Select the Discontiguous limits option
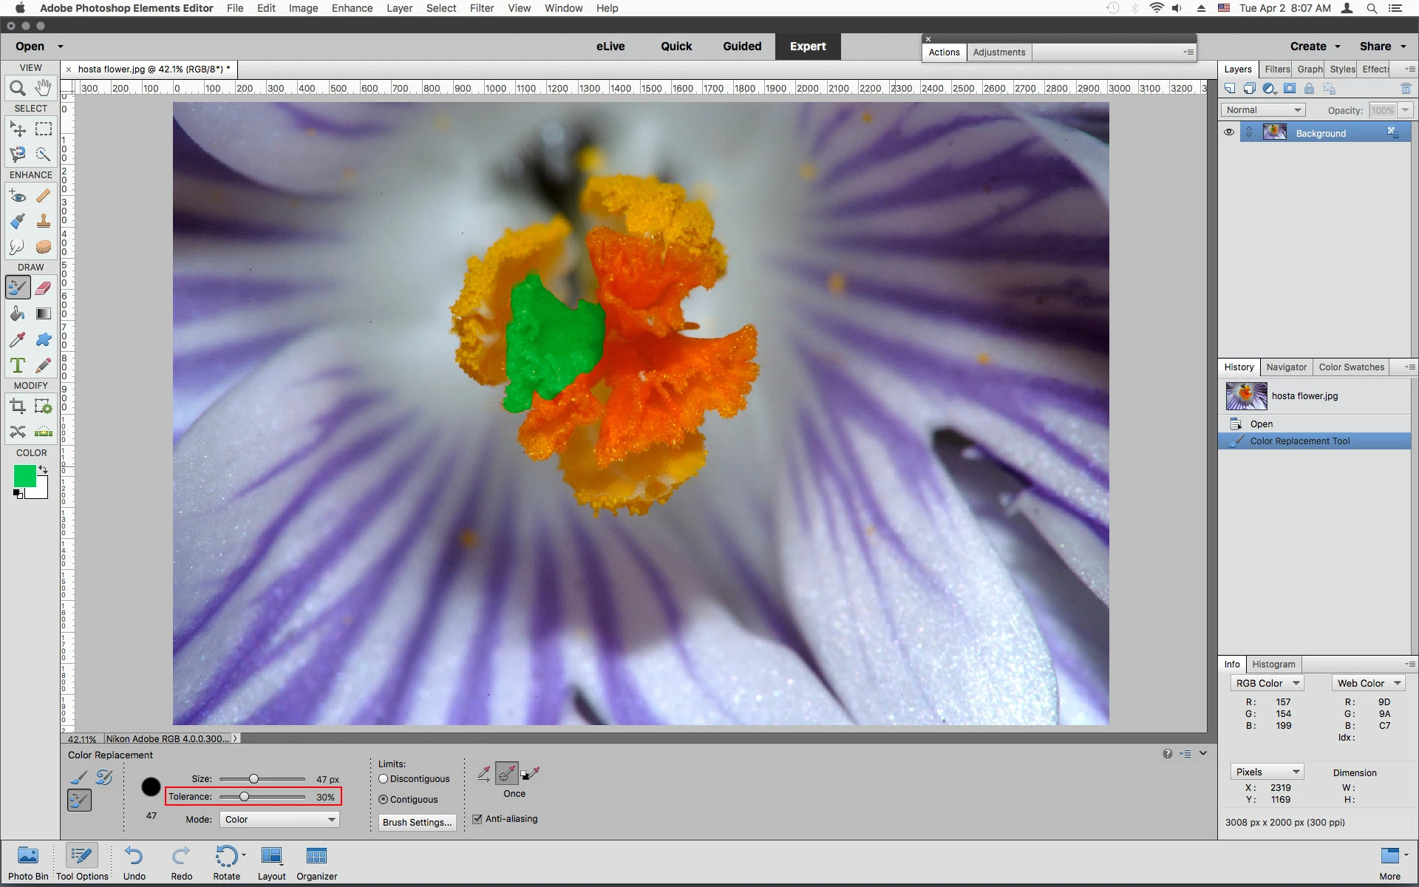 (x=384, y=779)
